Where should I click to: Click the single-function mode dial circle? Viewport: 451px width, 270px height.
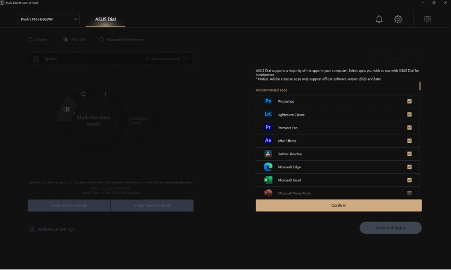138,121
